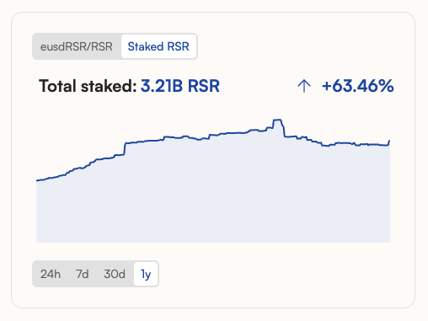The width and height of the screenshot is (428, 321).
Task: Show the 24h time range
Action: [x=51, y=274]
